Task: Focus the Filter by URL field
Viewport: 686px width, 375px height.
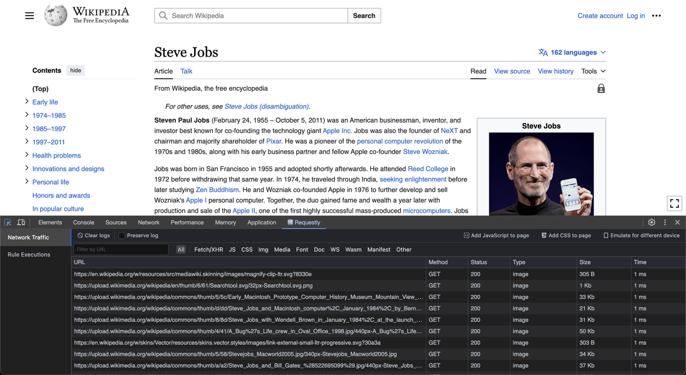Action: click(x=121, y=249)
